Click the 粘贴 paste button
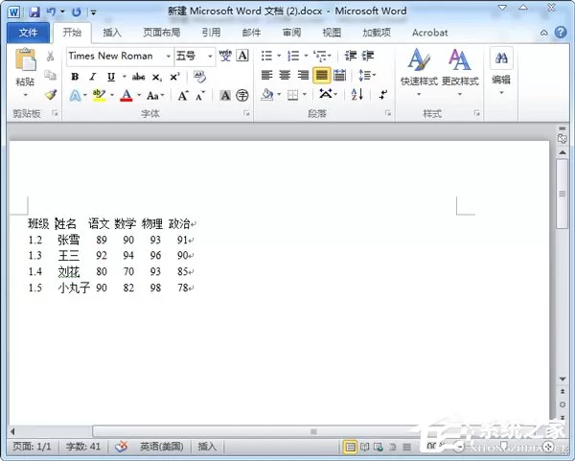575x461 pixels. point(25,74)
